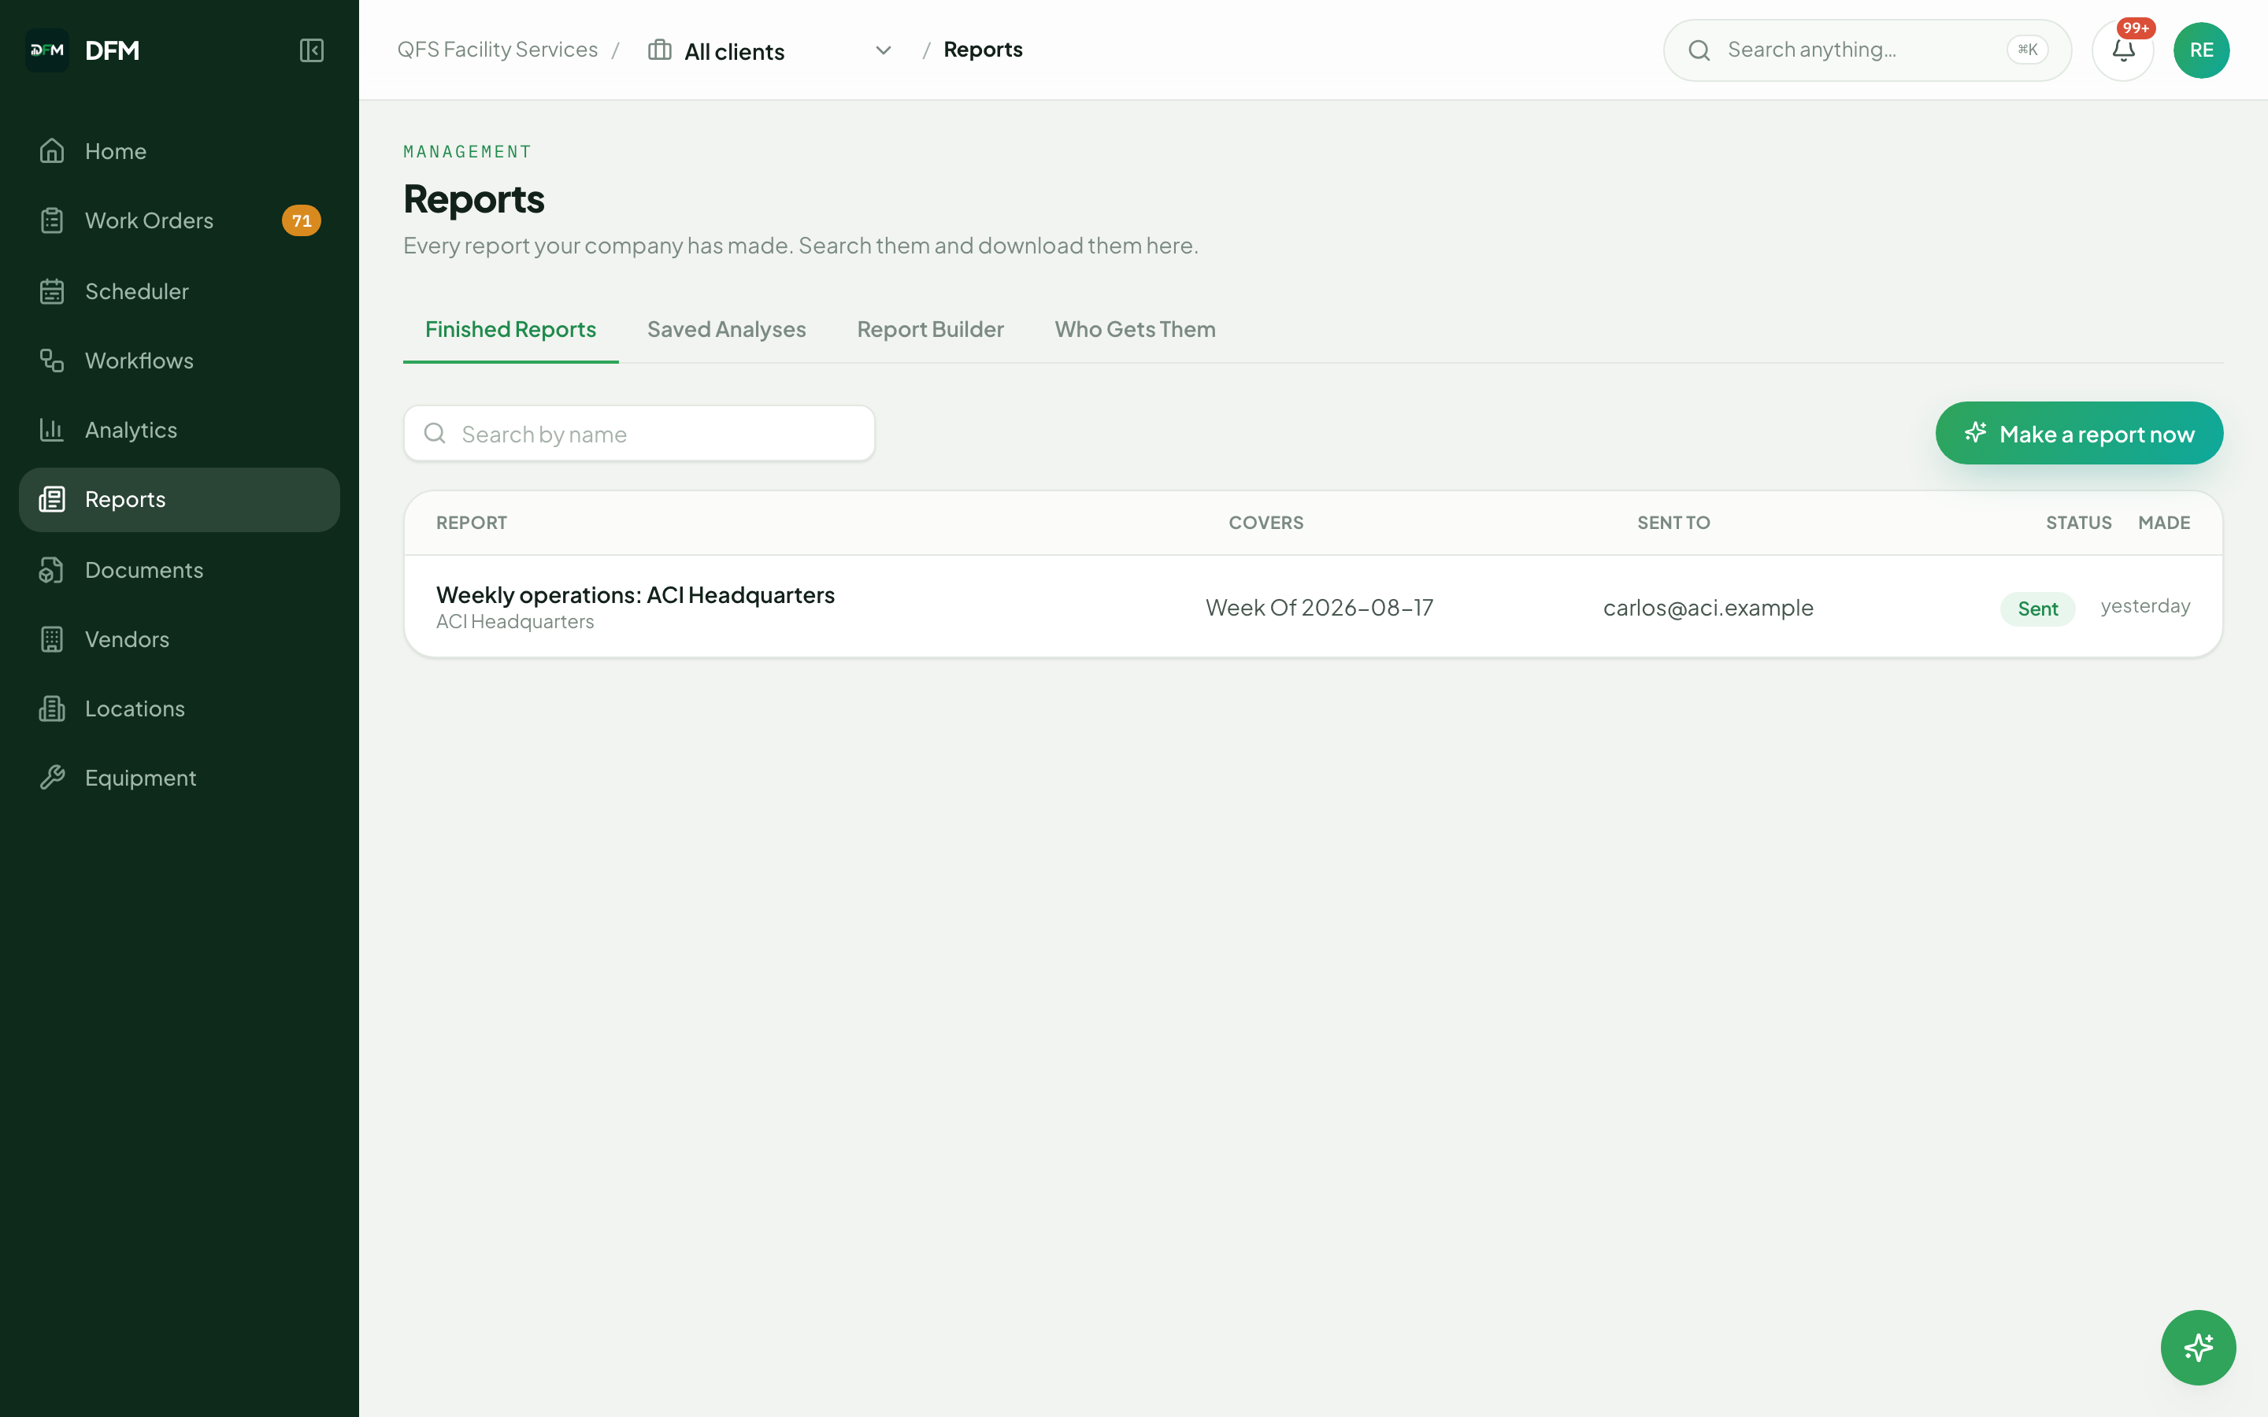Open the Home house icon
Viewport: 2268px width, 1417px height.
[53, 151]
